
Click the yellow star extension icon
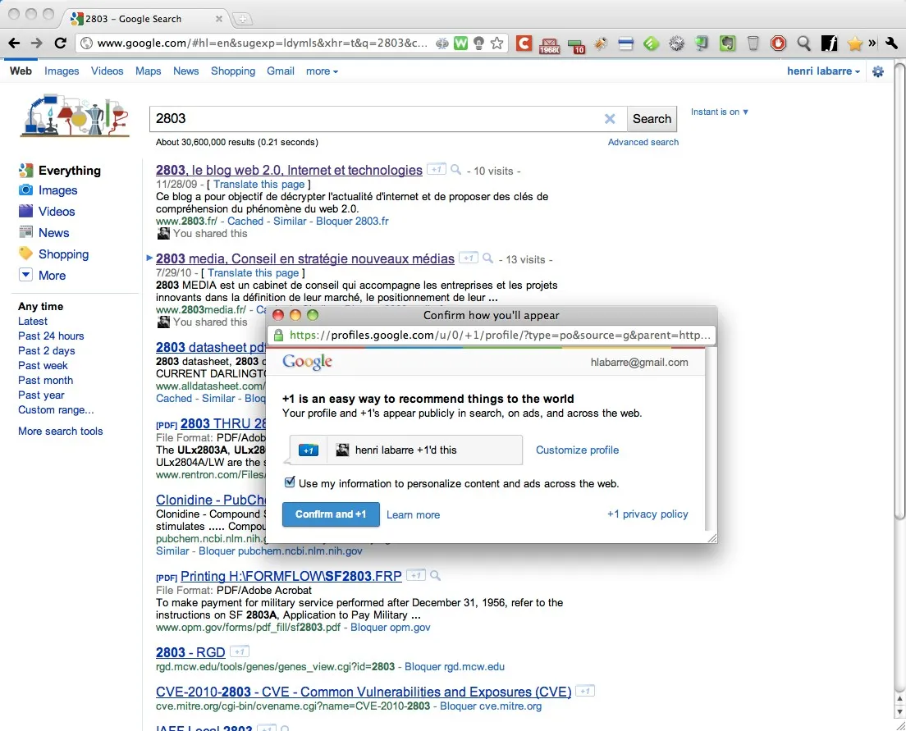point(854,43)
